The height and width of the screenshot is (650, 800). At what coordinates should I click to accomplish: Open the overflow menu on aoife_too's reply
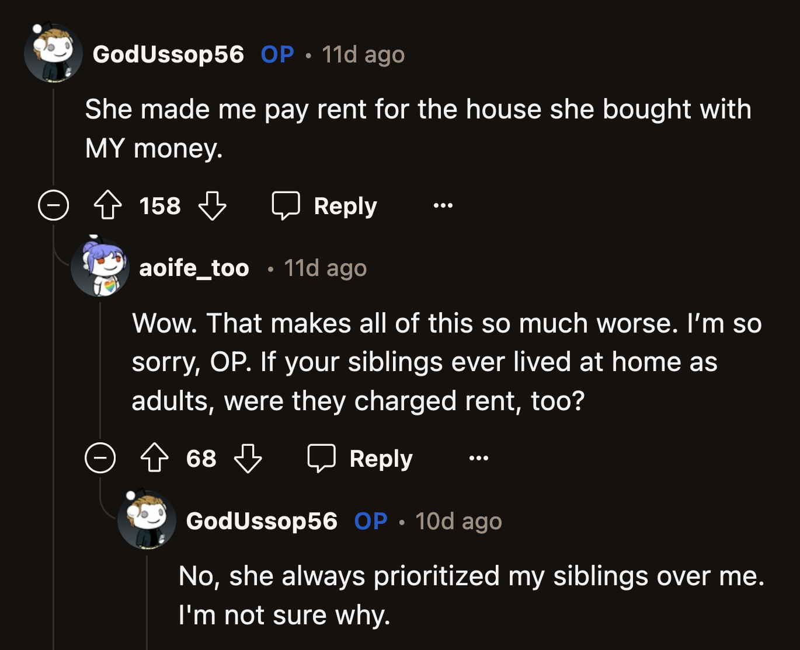tap(479, 458)
